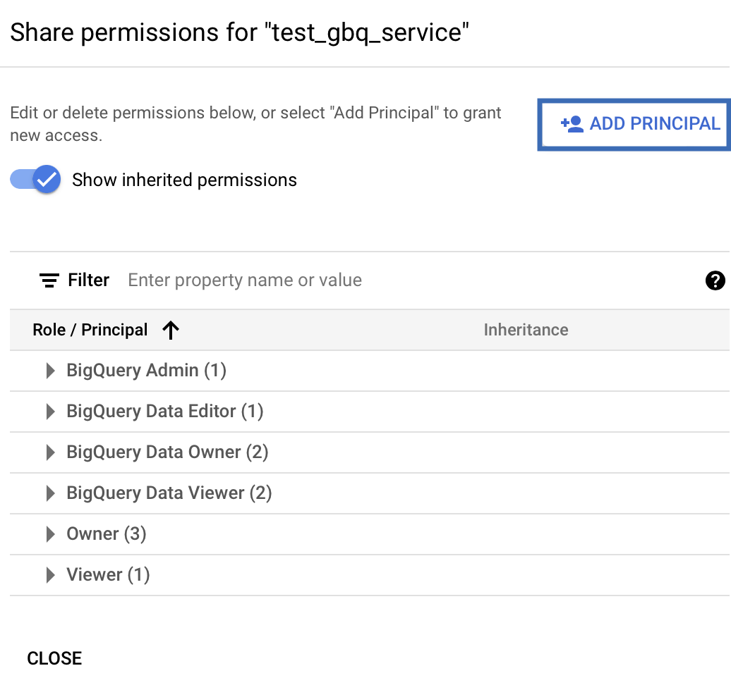Screen dimensions: 731x685
Task: Toggle Show inherited permissions switch
Action: 36,180
